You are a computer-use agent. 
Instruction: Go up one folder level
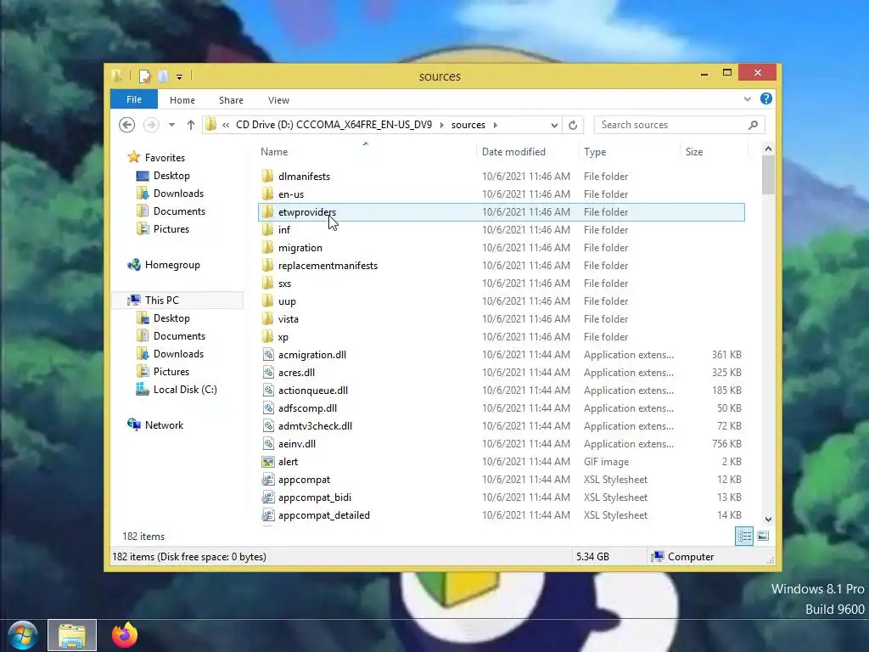pyautogui.click(x=191, y=125)
